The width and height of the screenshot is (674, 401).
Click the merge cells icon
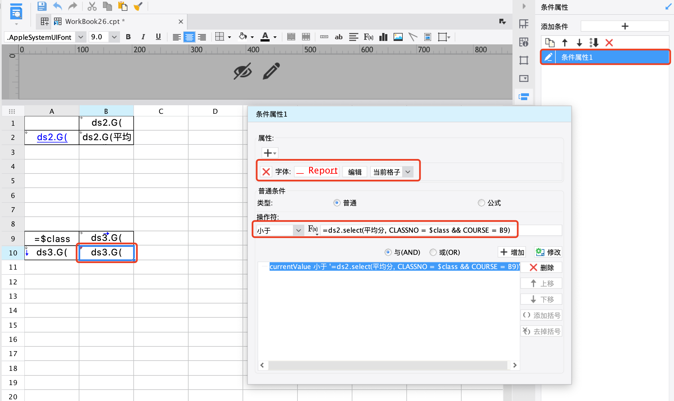coord(291,37)
